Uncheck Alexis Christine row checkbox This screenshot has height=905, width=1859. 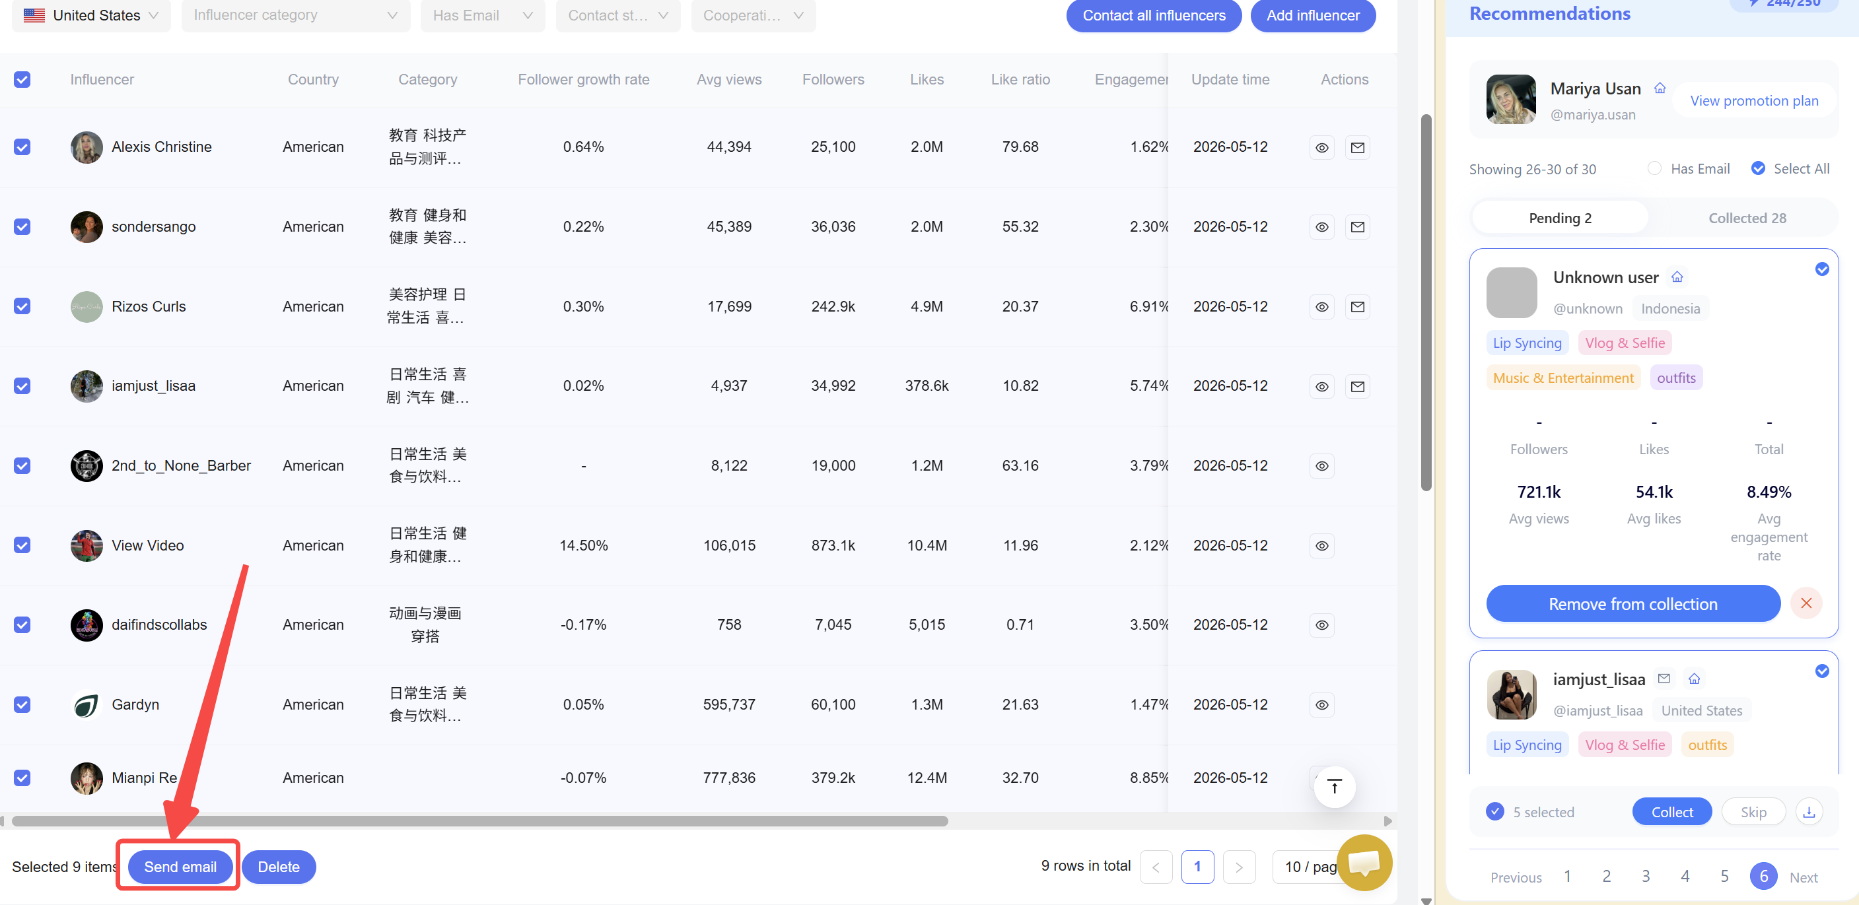pyautogui.click(x=22, y=147)
